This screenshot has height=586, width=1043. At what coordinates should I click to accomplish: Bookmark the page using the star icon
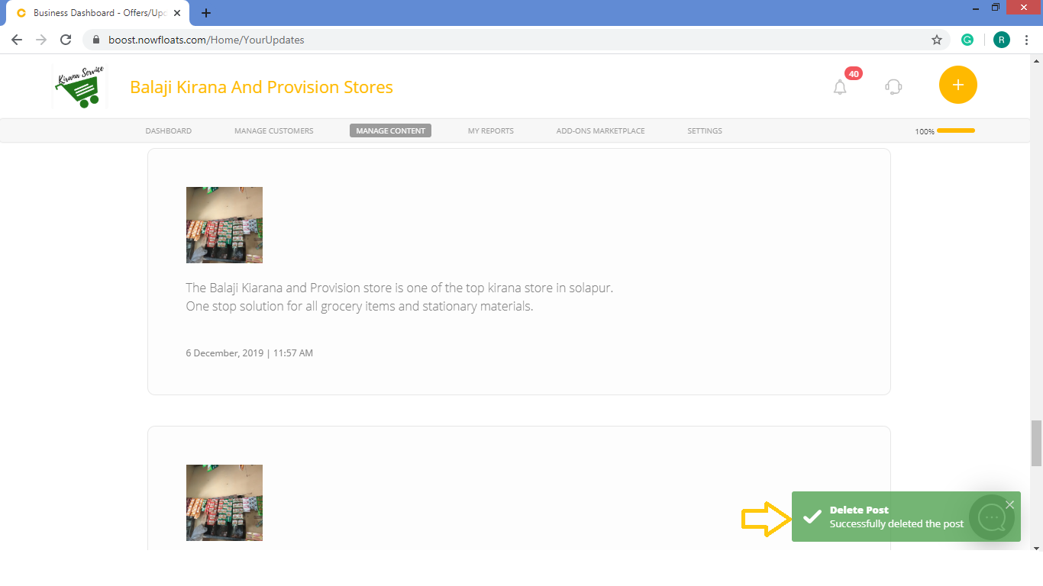click(x=937, y=38)
